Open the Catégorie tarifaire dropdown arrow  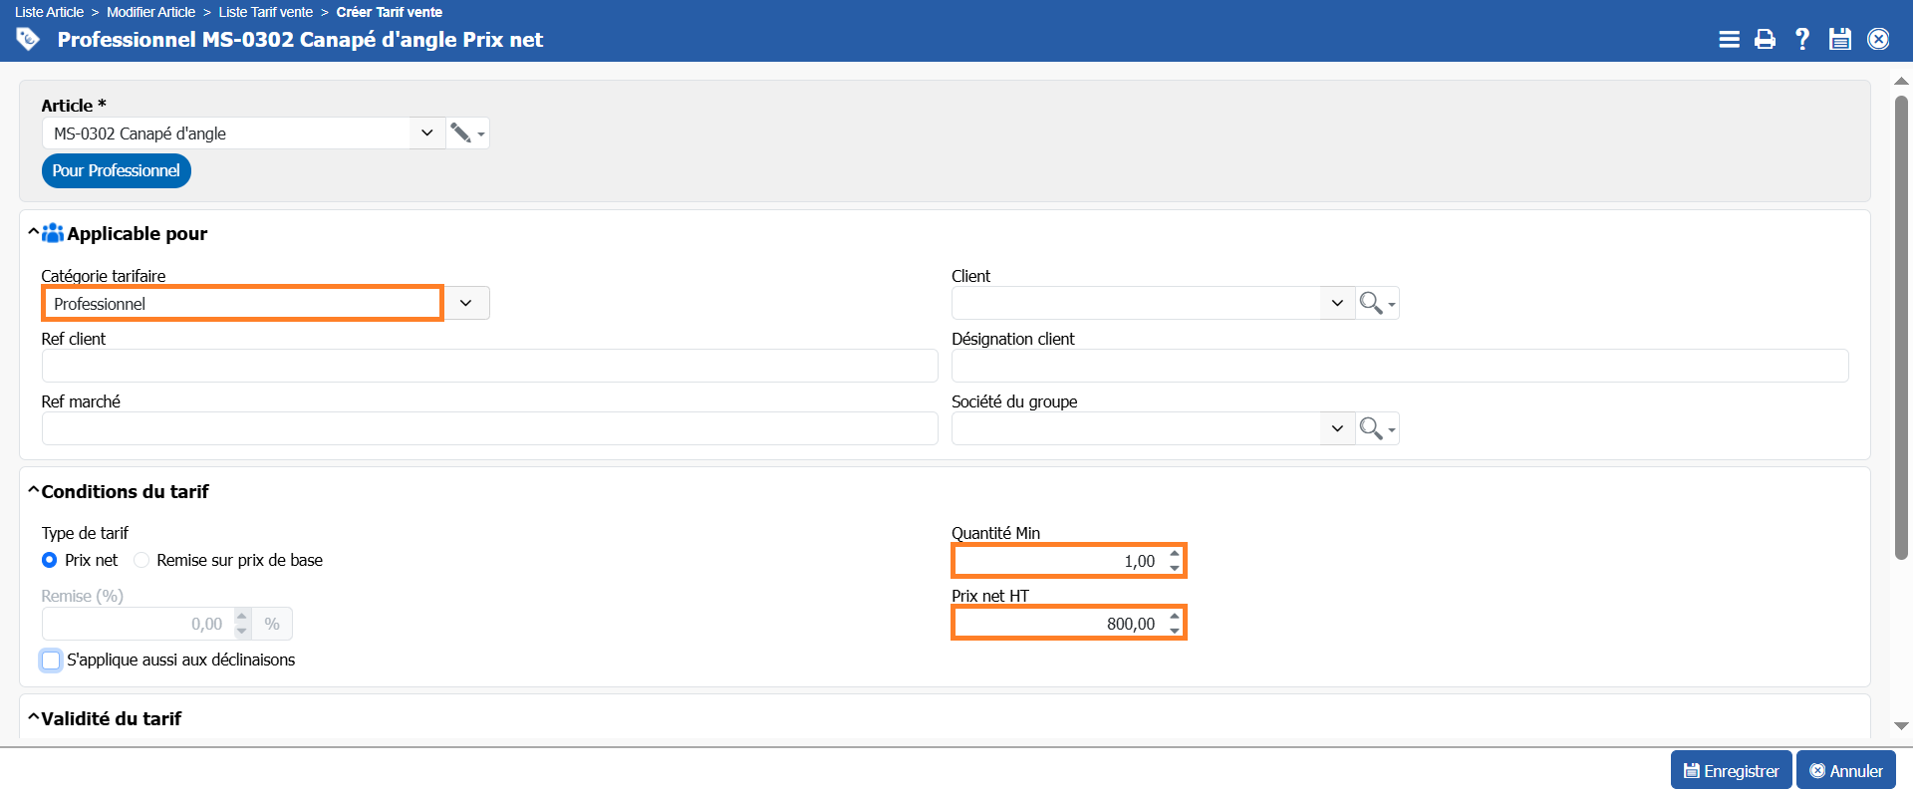(x=465, y=303)
